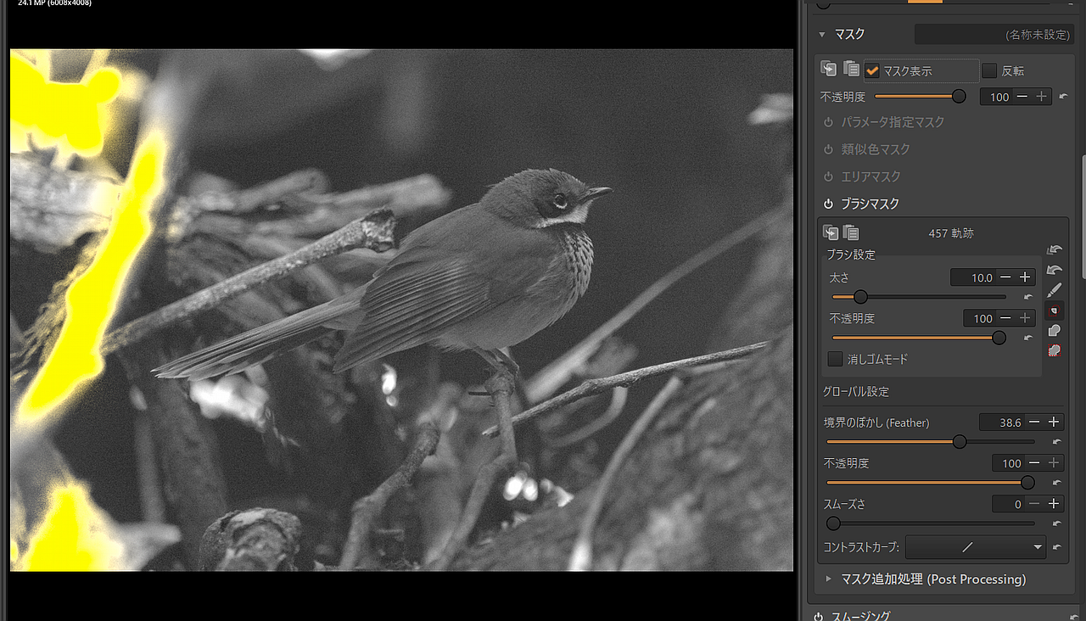1086x621 pixels.
Task: Adjust the スムーズさ slider
Action: pos(931,523)
